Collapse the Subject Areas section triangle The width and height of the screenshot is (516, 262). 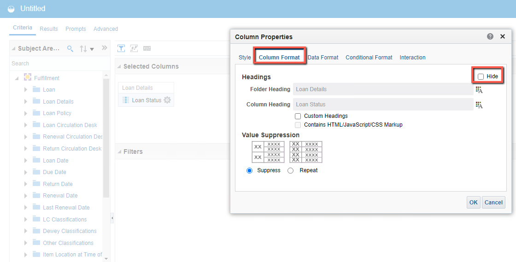(x=13, y=49)
